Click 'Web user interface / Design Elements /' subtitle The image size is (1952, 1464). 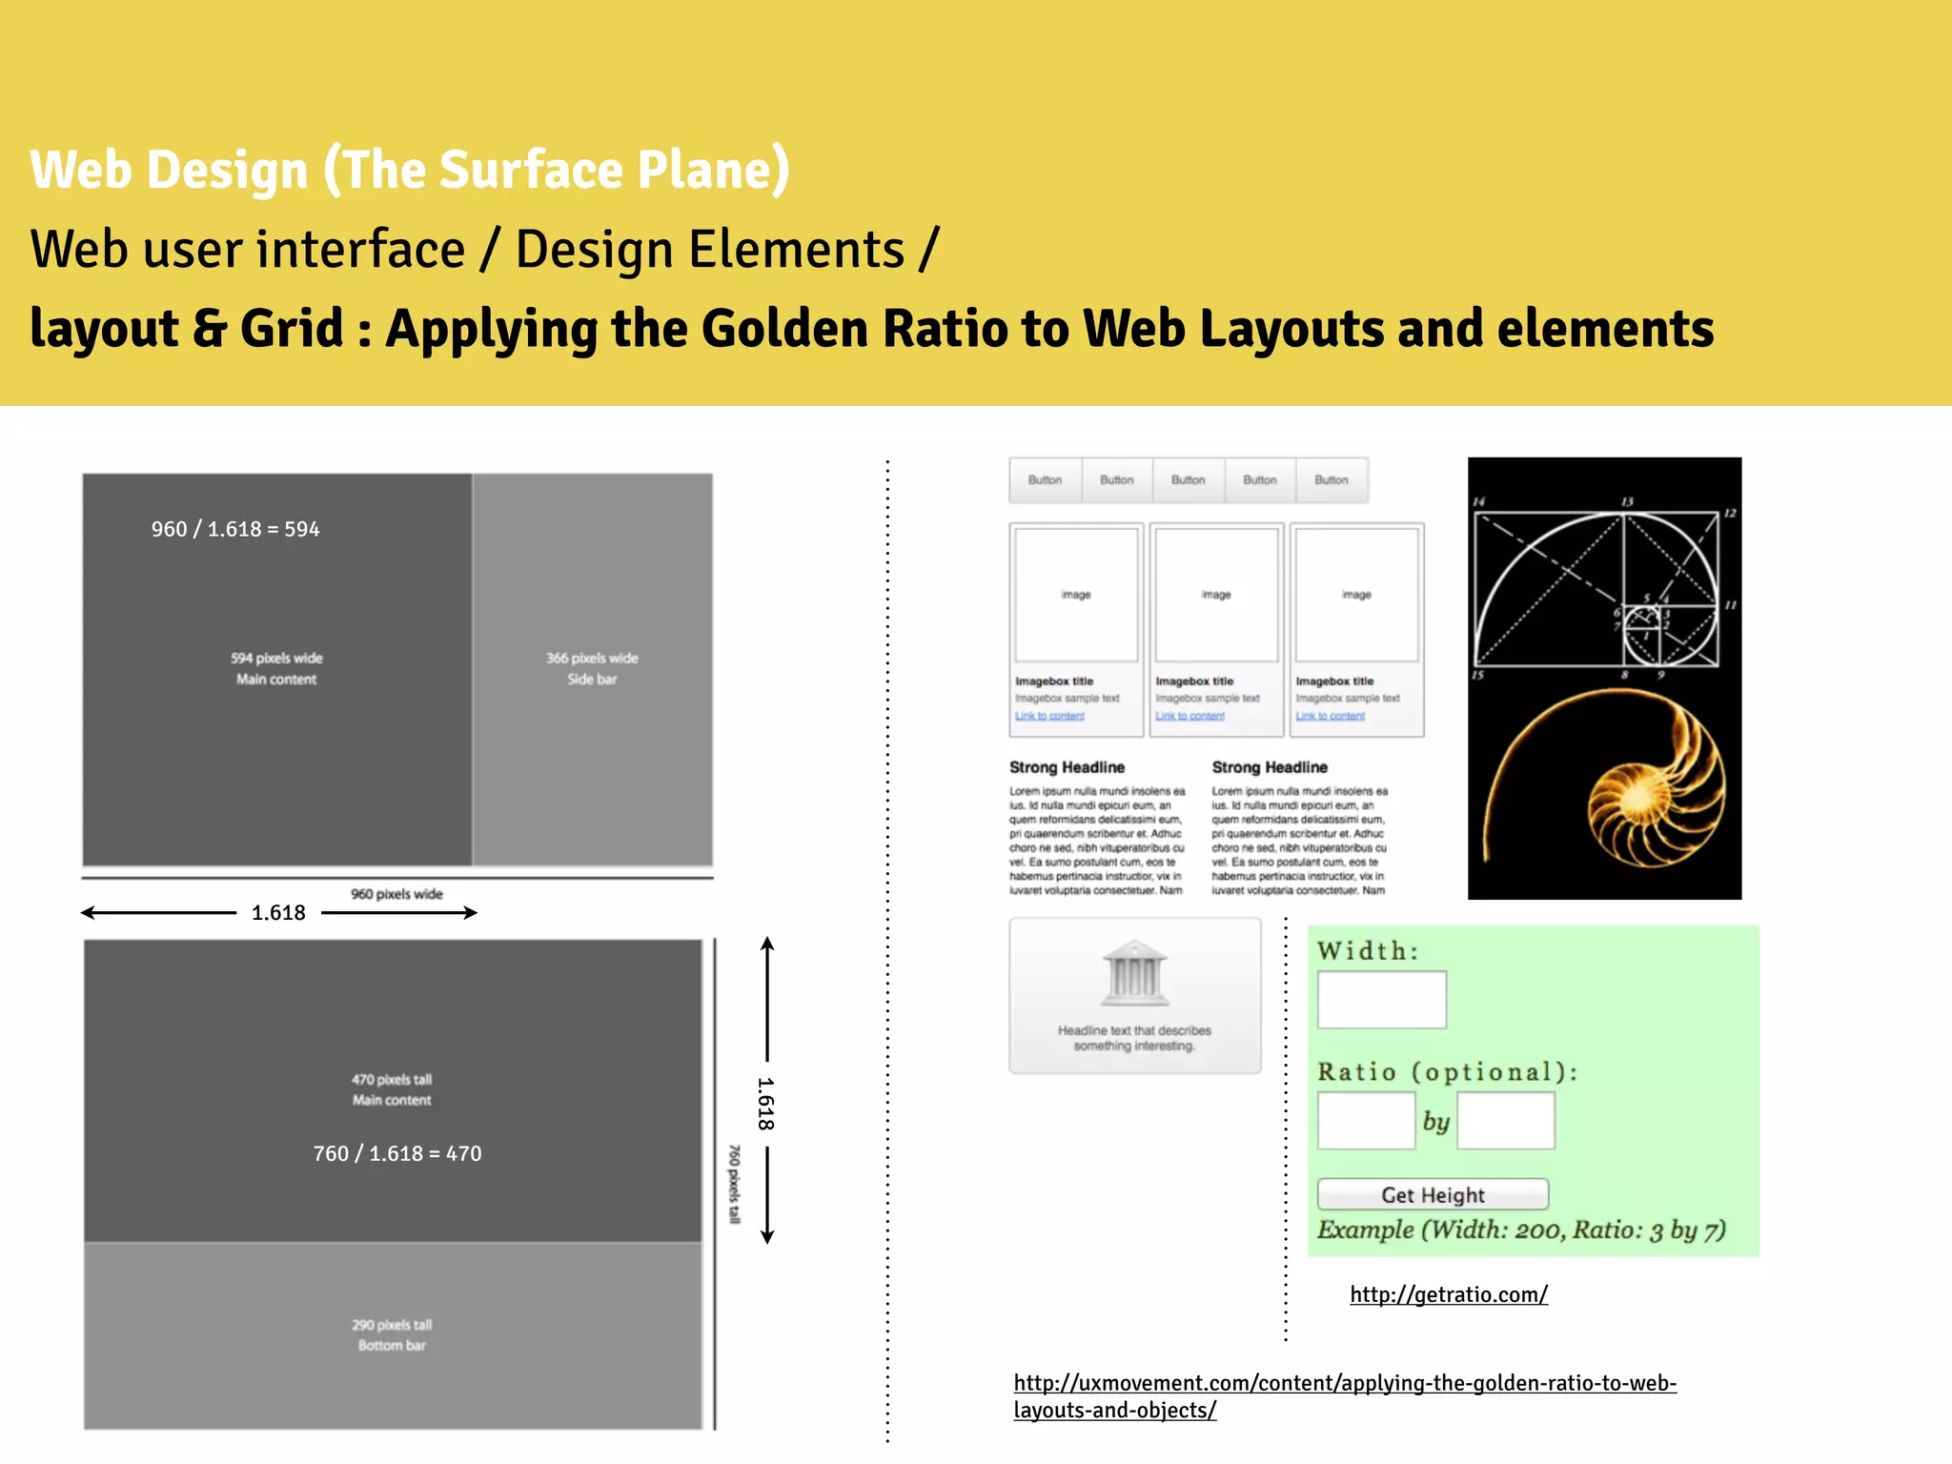point(485,250)
